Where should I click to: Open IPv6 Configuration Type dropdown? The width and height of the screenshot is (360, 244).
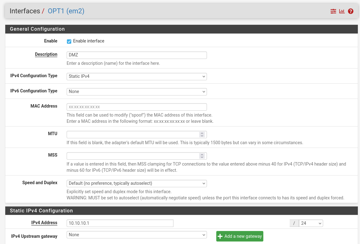click(137, 91)
